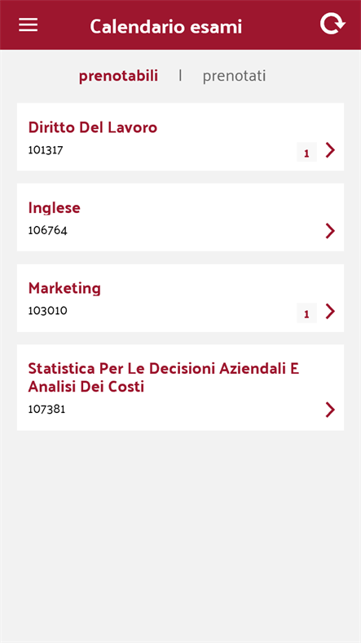Viewport: 361px width, 643px height.
Task: Open Statistica Per Le Decisioni Aziendali title
Action: (164, 377)
